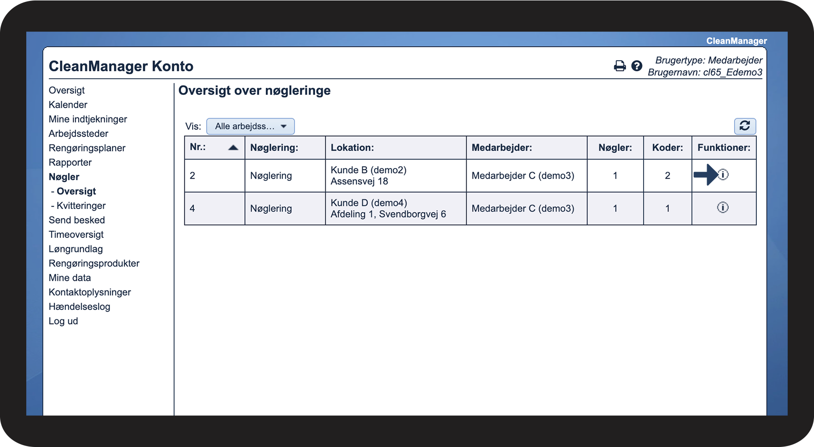Open Mine indtjekninger page
This screenshot has width=814, height=447.
[x=88, y=119]
